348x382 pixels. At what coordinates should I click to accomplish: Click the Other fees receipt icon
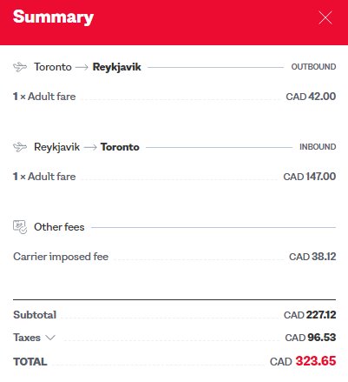(x=20, y=227)
